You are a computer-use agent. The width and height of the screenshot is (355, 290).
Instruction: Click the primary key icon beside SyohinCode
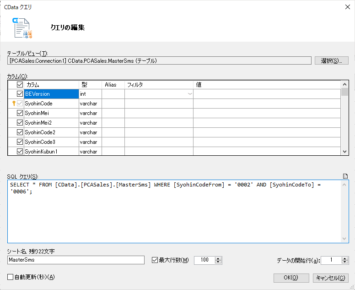pyautogui.click(x=14, y=104)
